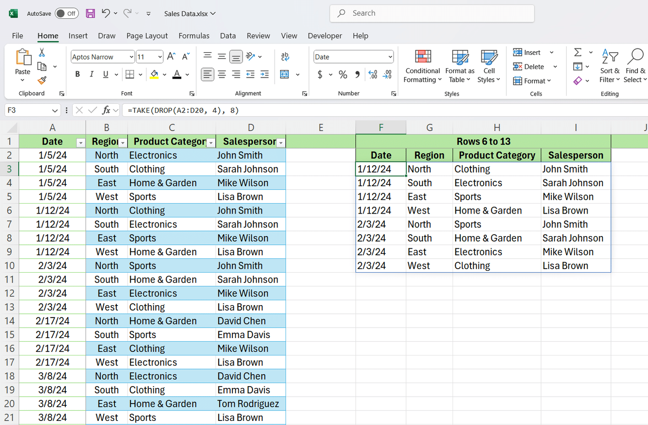The height and width of the screenshot is (425, 648).
Task: Open the File menu
Action: pyautogui.click(x=17, y=36)
